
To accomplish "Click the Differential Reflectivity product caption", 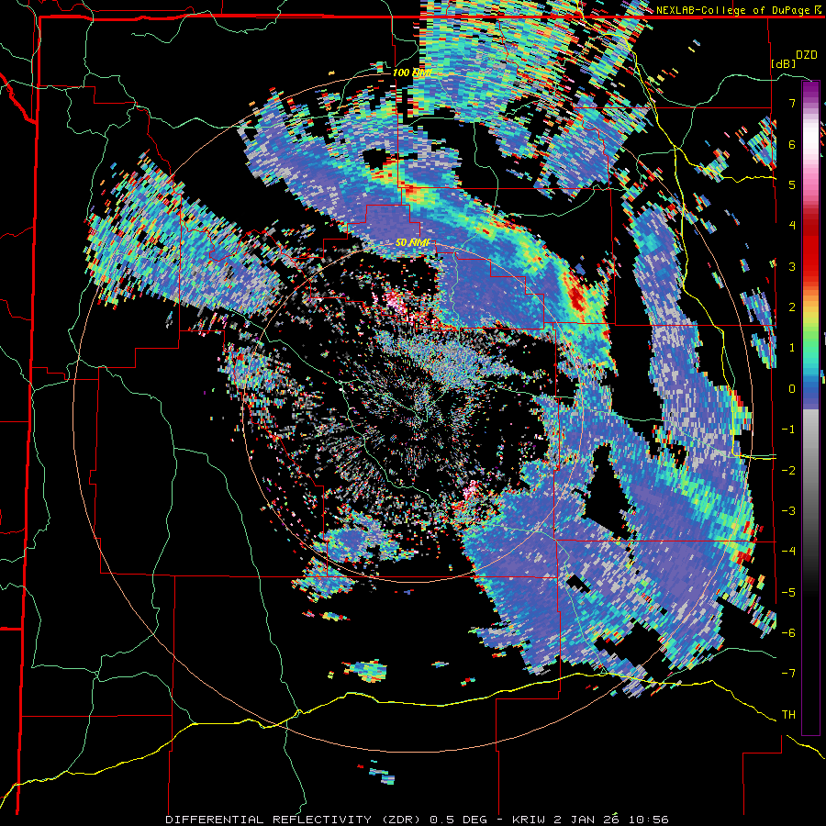I will pos(417,820).
